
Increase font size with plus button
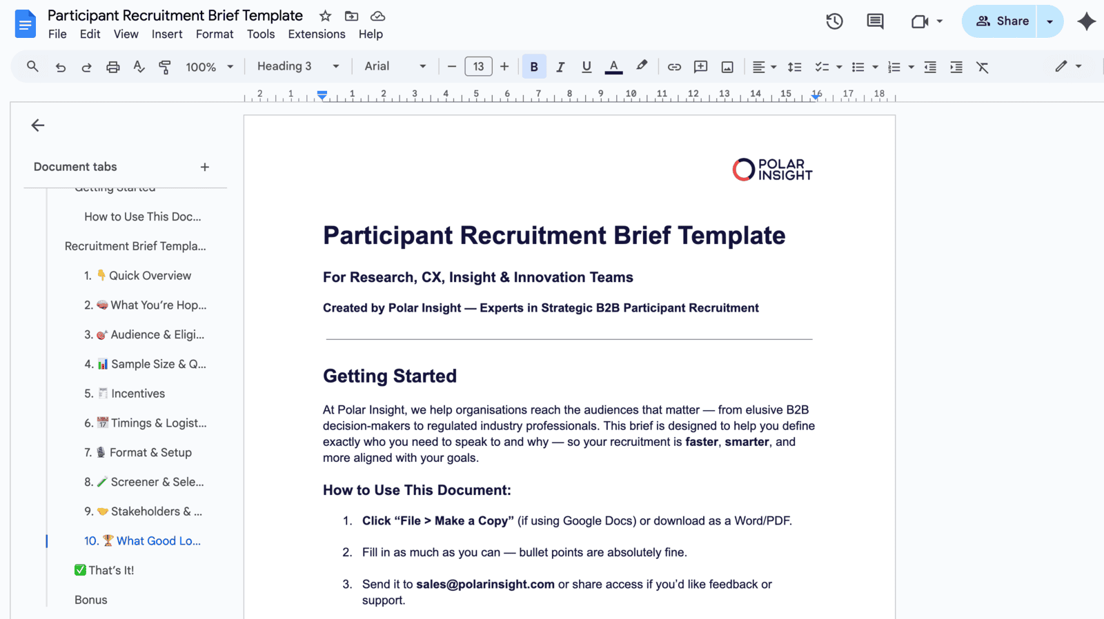click(x=504, y=67)
